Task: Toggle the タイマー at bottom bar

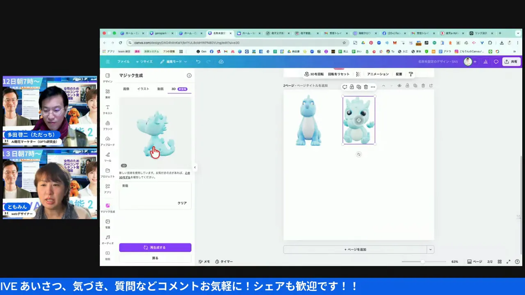Action: pyautogui.click(x=224, y=261)
